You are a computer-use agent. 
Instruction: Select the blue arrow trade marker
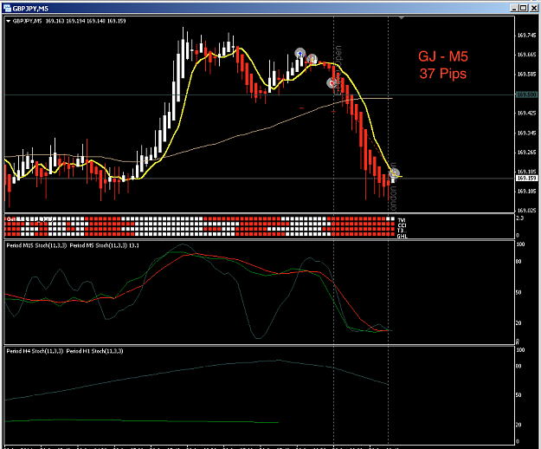coord(300,53)
